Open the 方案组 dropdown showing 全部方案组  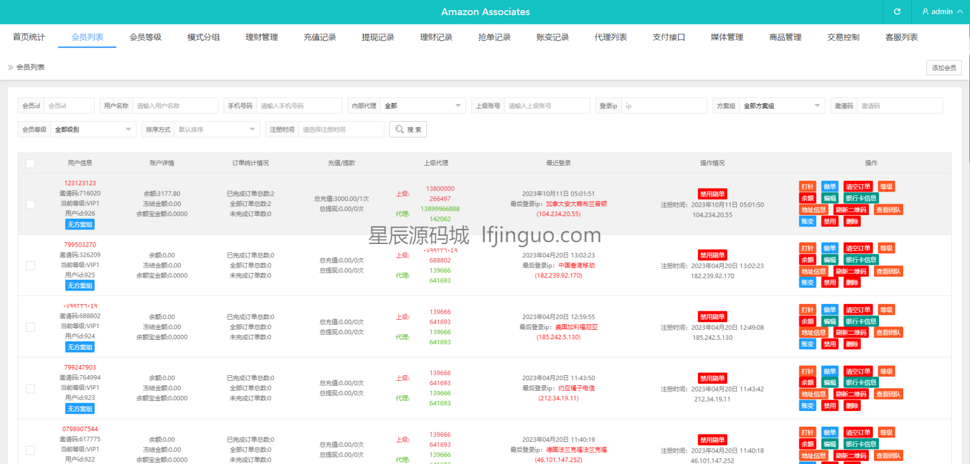click(782, 106)
